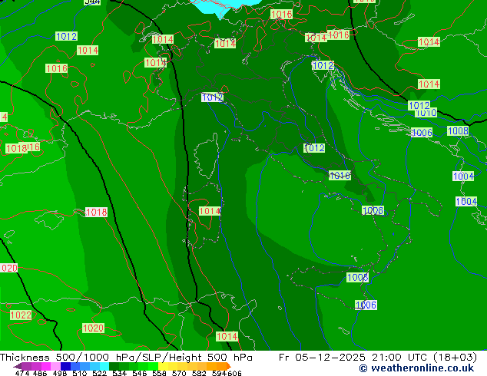
Task: Click the legend value 534
Action: [x=119, y=373]
